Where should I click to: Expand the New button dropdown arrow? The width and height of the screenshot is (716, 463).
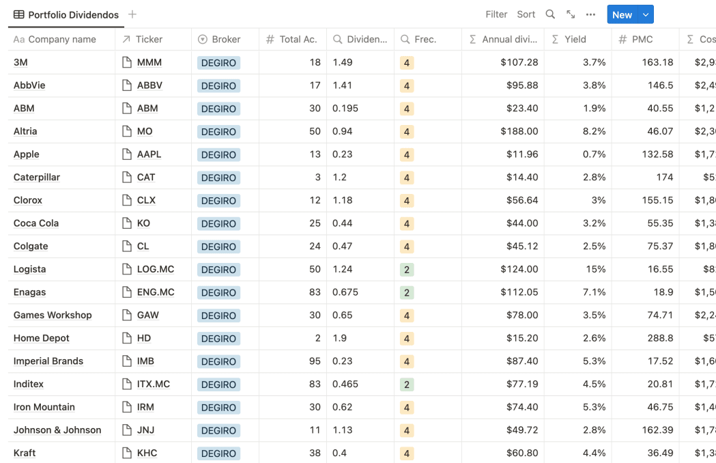646,14
